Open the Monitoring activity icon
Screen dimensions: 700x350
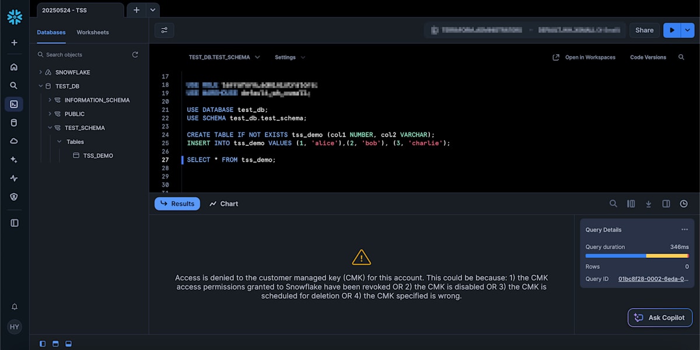(14, 178)
